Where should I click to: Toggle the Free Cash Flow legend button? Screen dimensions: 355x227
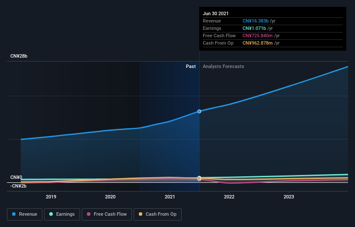(107, 214)
